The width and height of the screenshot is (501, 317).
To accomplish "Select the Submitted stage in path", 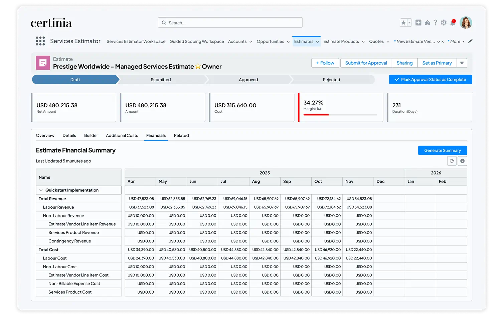I will pos(161,80).
